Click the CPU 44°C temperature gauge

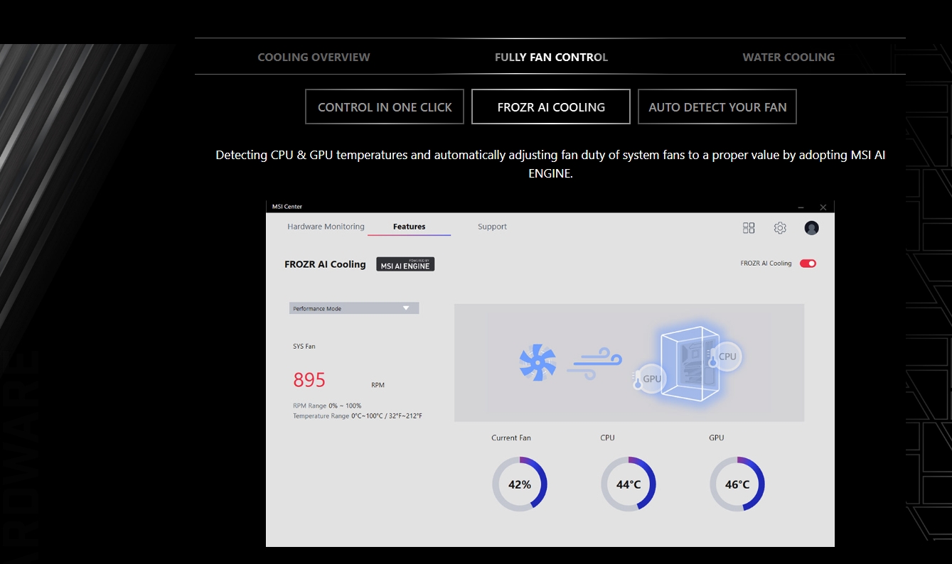click(629, 484)
